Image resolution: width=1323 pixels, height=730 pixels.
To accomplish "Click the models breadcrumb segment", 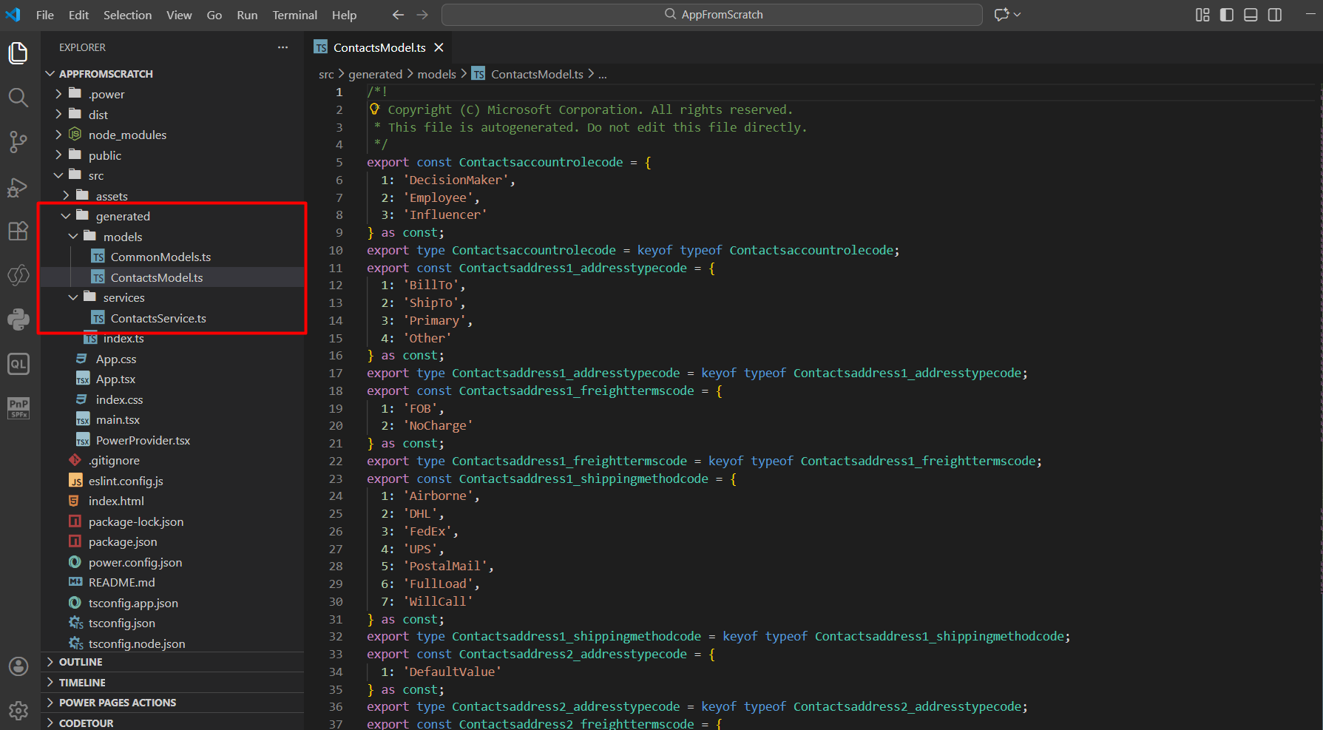I will point(436,74).
